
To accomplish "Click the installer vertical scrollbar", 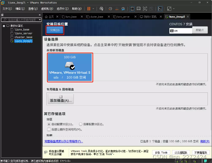I will 211,84.
